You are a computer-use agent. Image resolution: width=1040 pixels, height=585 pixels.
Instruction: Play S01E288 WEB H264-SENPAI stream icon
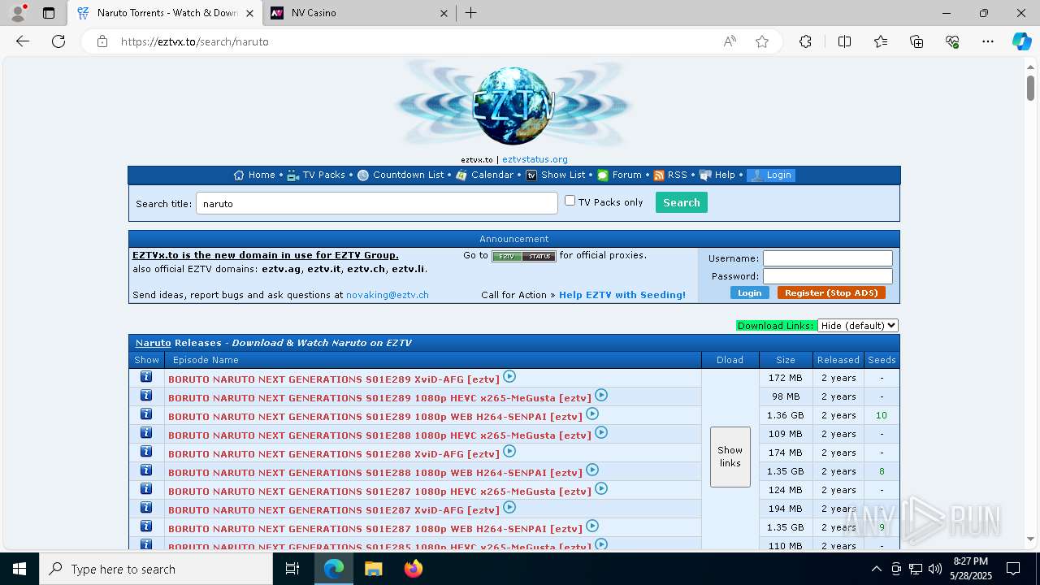592,470
